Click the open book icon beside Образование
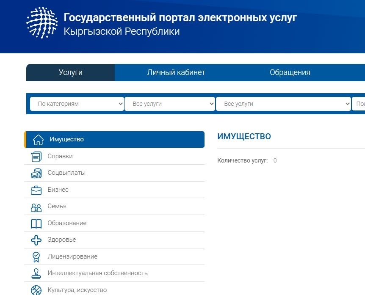Screen dimensions: 365x295 [x=36, y=223]
